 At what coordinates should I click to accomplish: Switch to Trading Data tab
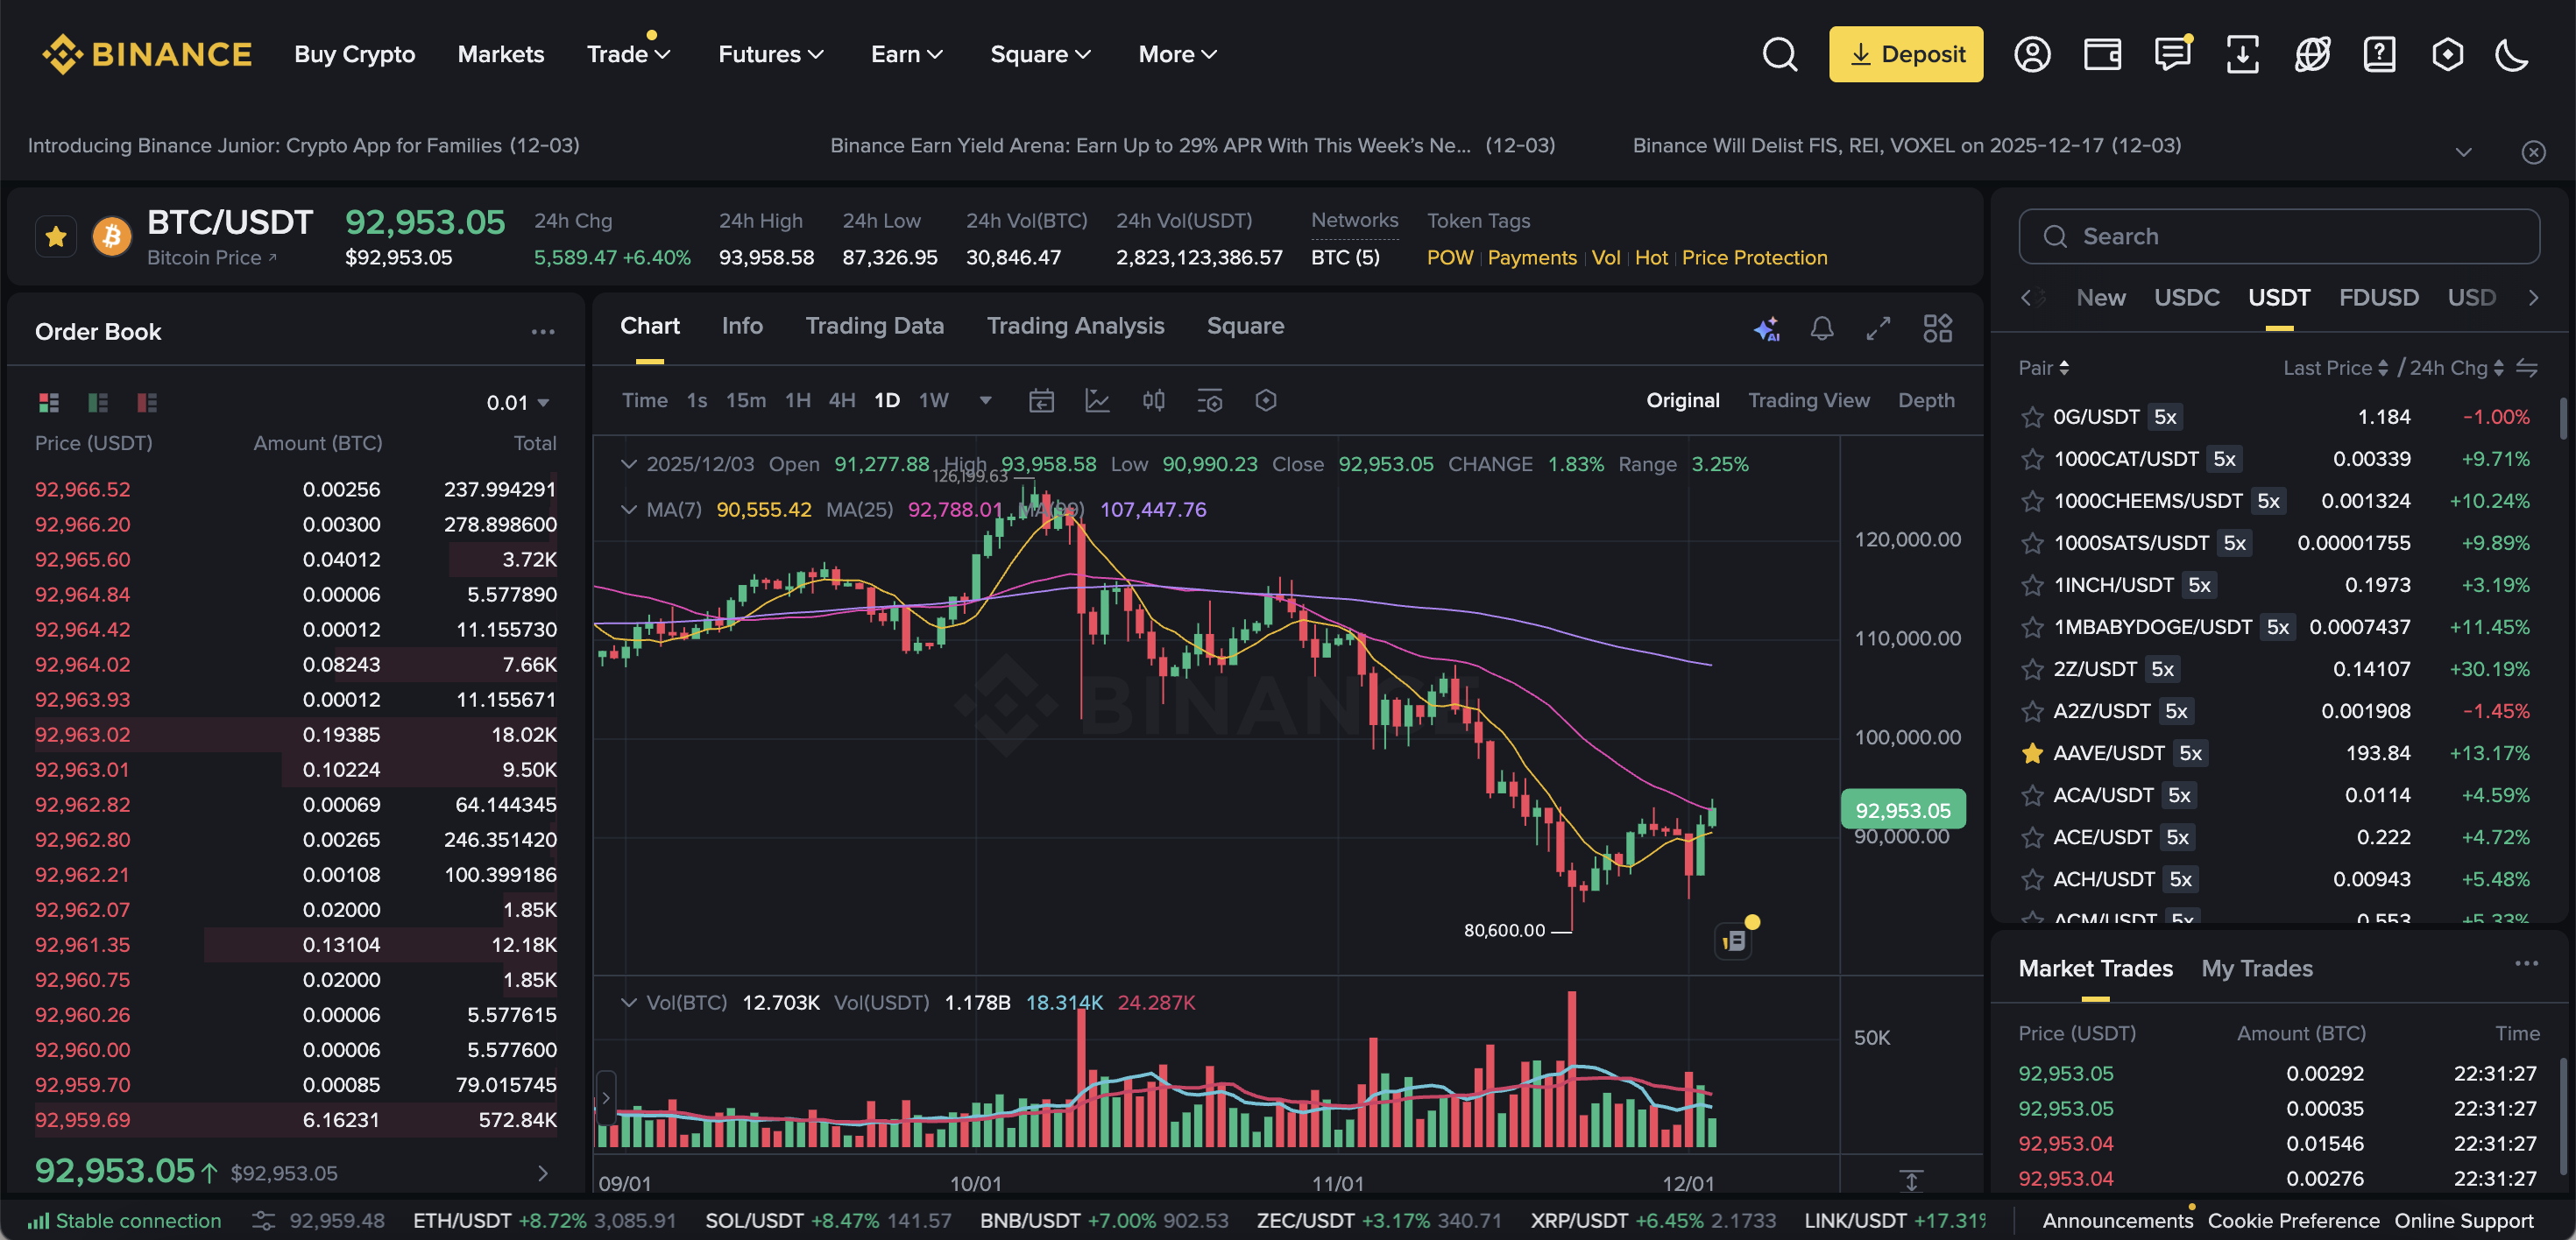[874, 326]
